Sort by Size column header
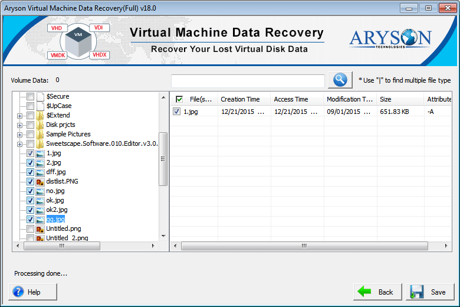This screenshot has width=460, height=307. [x=400, y=99]
